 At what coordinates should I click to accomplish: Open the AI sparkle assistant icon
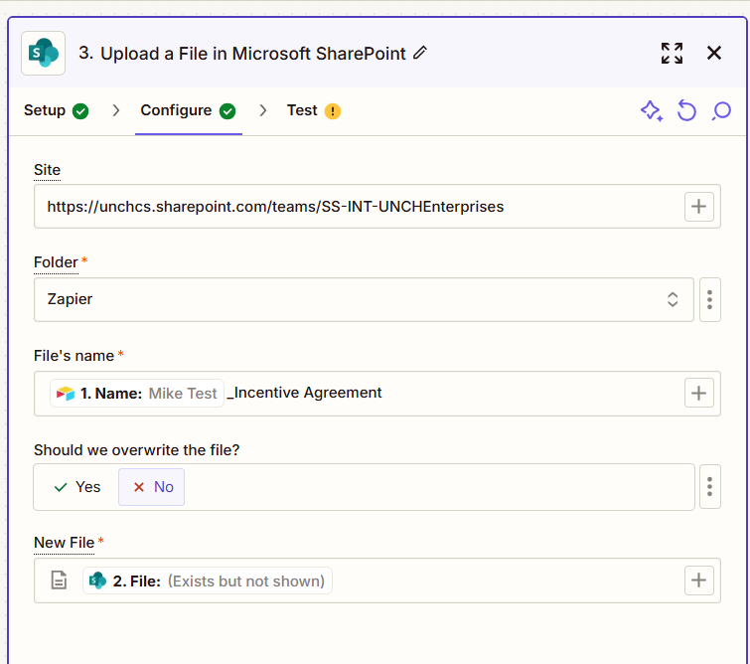click(652, 111)
